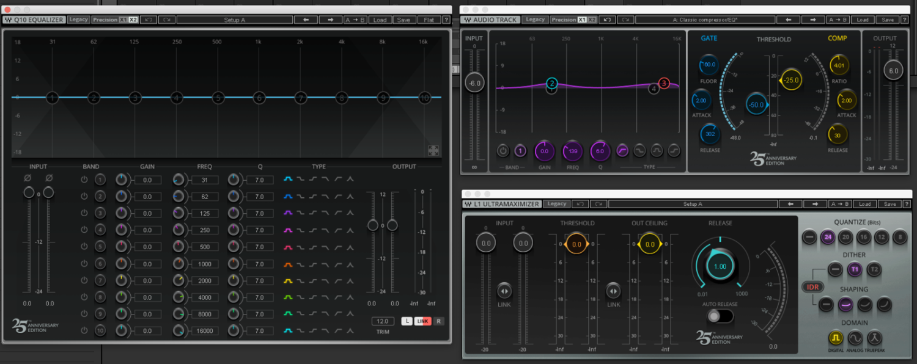
Task: Choose Analog domain in L1 Ultramaximizer
Action: click(x=855, y=337)
